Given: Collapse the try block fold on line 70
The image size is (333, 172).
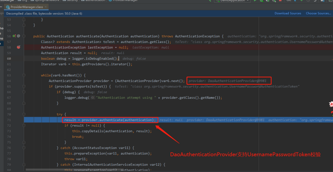Looking at the screenshot, I should point(24,114).
